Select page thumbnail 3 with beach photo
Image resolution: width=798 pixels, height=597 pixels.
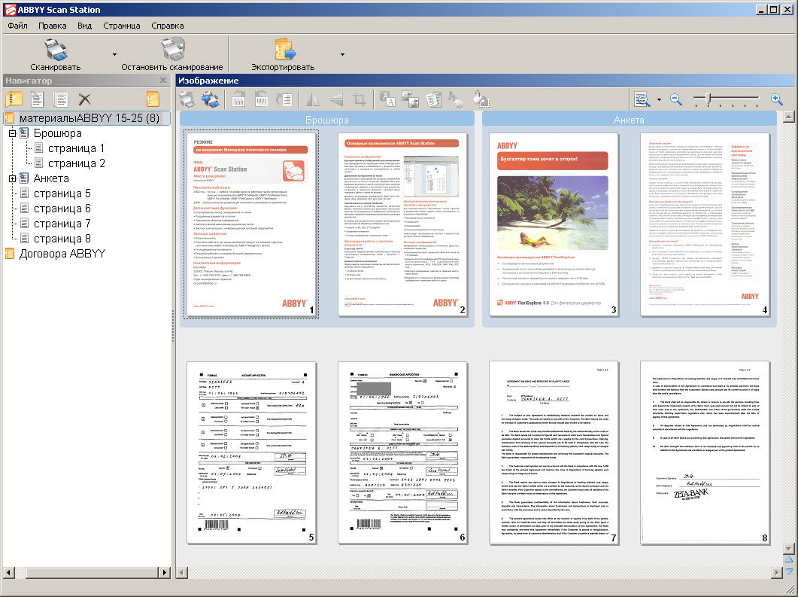click(554, 224)
